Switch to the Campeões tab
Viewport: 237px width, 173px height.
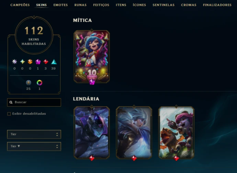point(20,5)
